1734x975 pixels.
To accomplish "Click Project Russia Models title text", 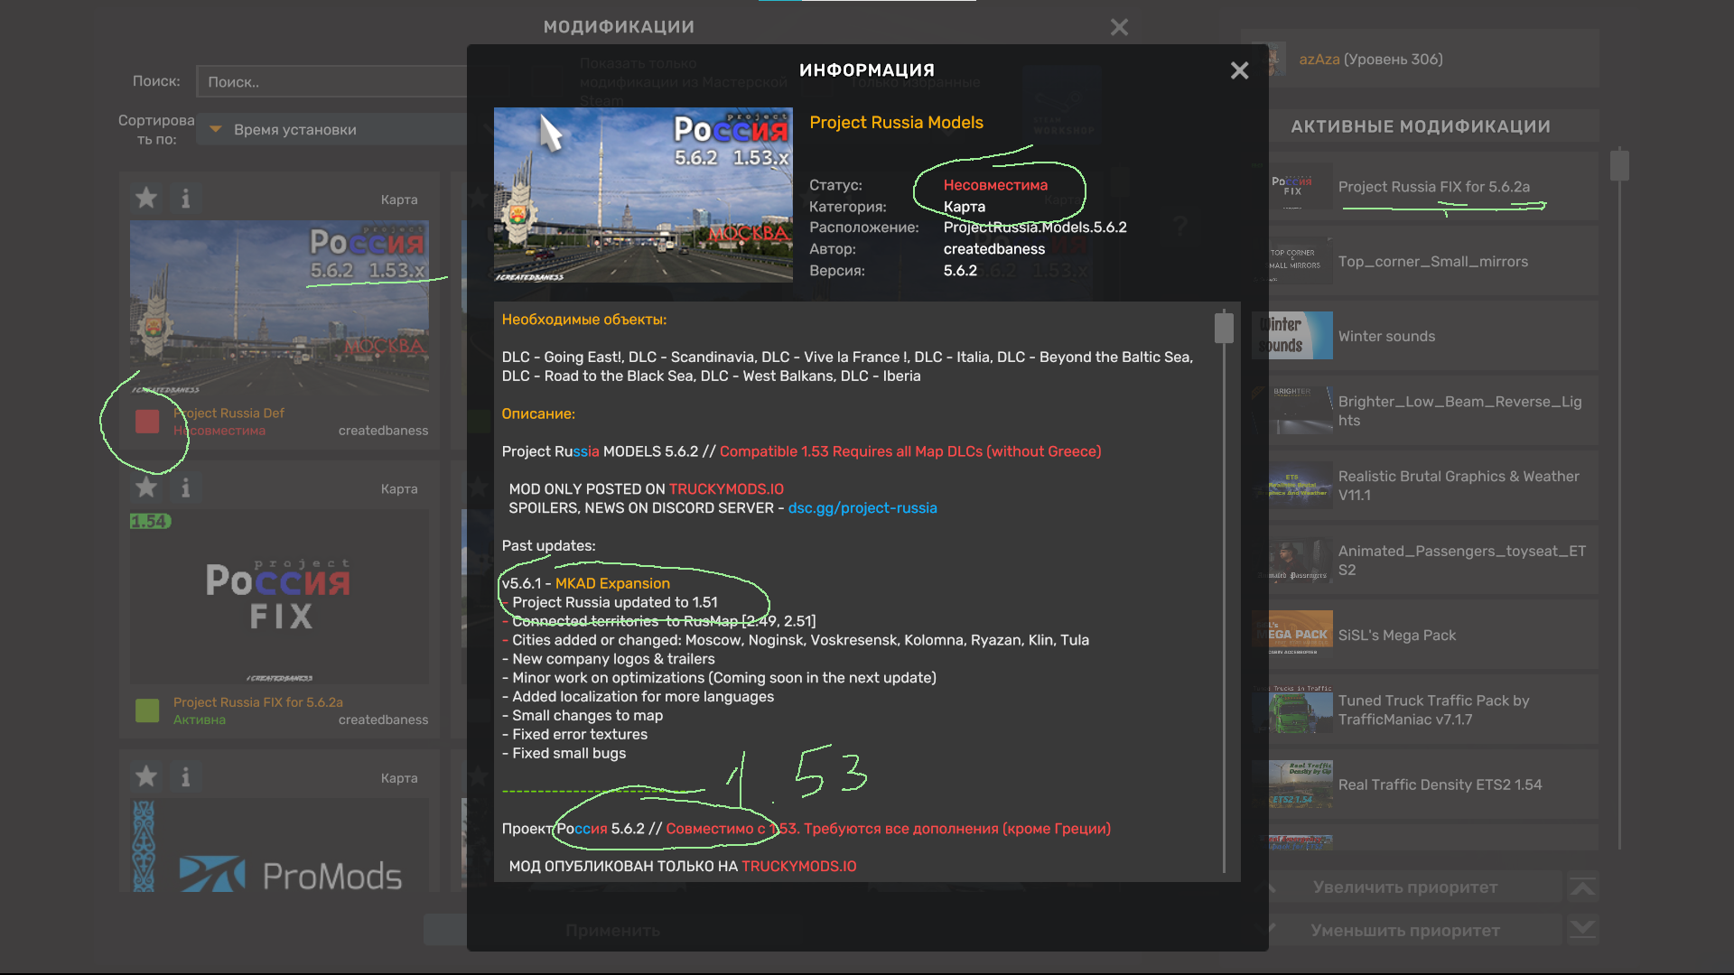I will [x=896, y=123].
